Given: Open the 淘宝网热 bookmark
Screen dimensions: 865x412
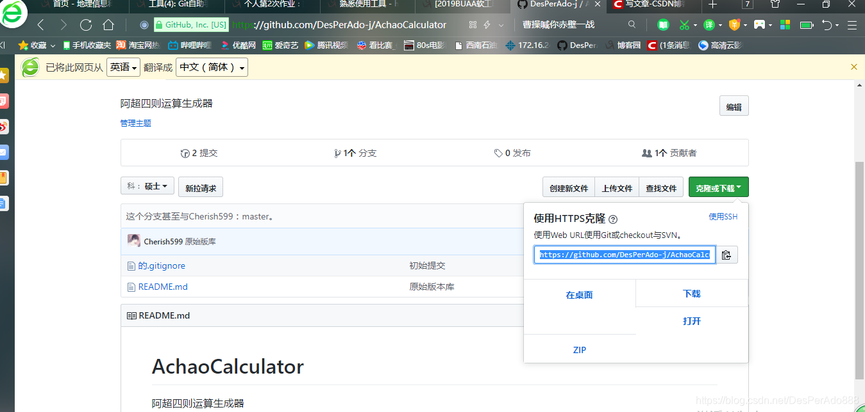Looking at the screenshot, I should coord(138,45).
